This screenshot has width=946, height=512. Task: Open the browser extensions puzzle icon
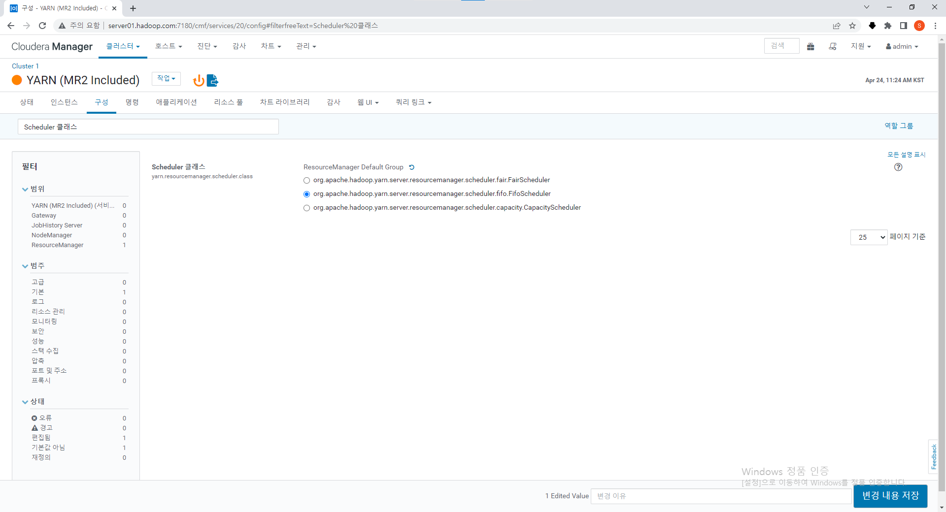[x=888, y=26]
